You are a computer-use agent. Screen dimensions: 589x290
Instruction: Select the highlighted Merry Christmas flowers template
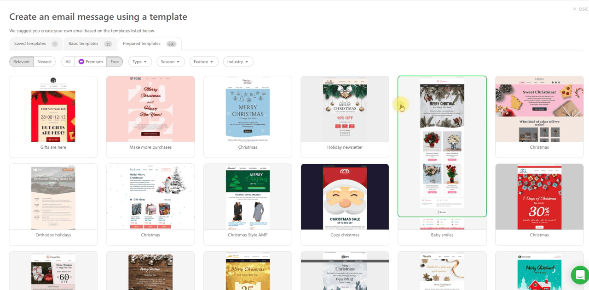coord(442,146)
